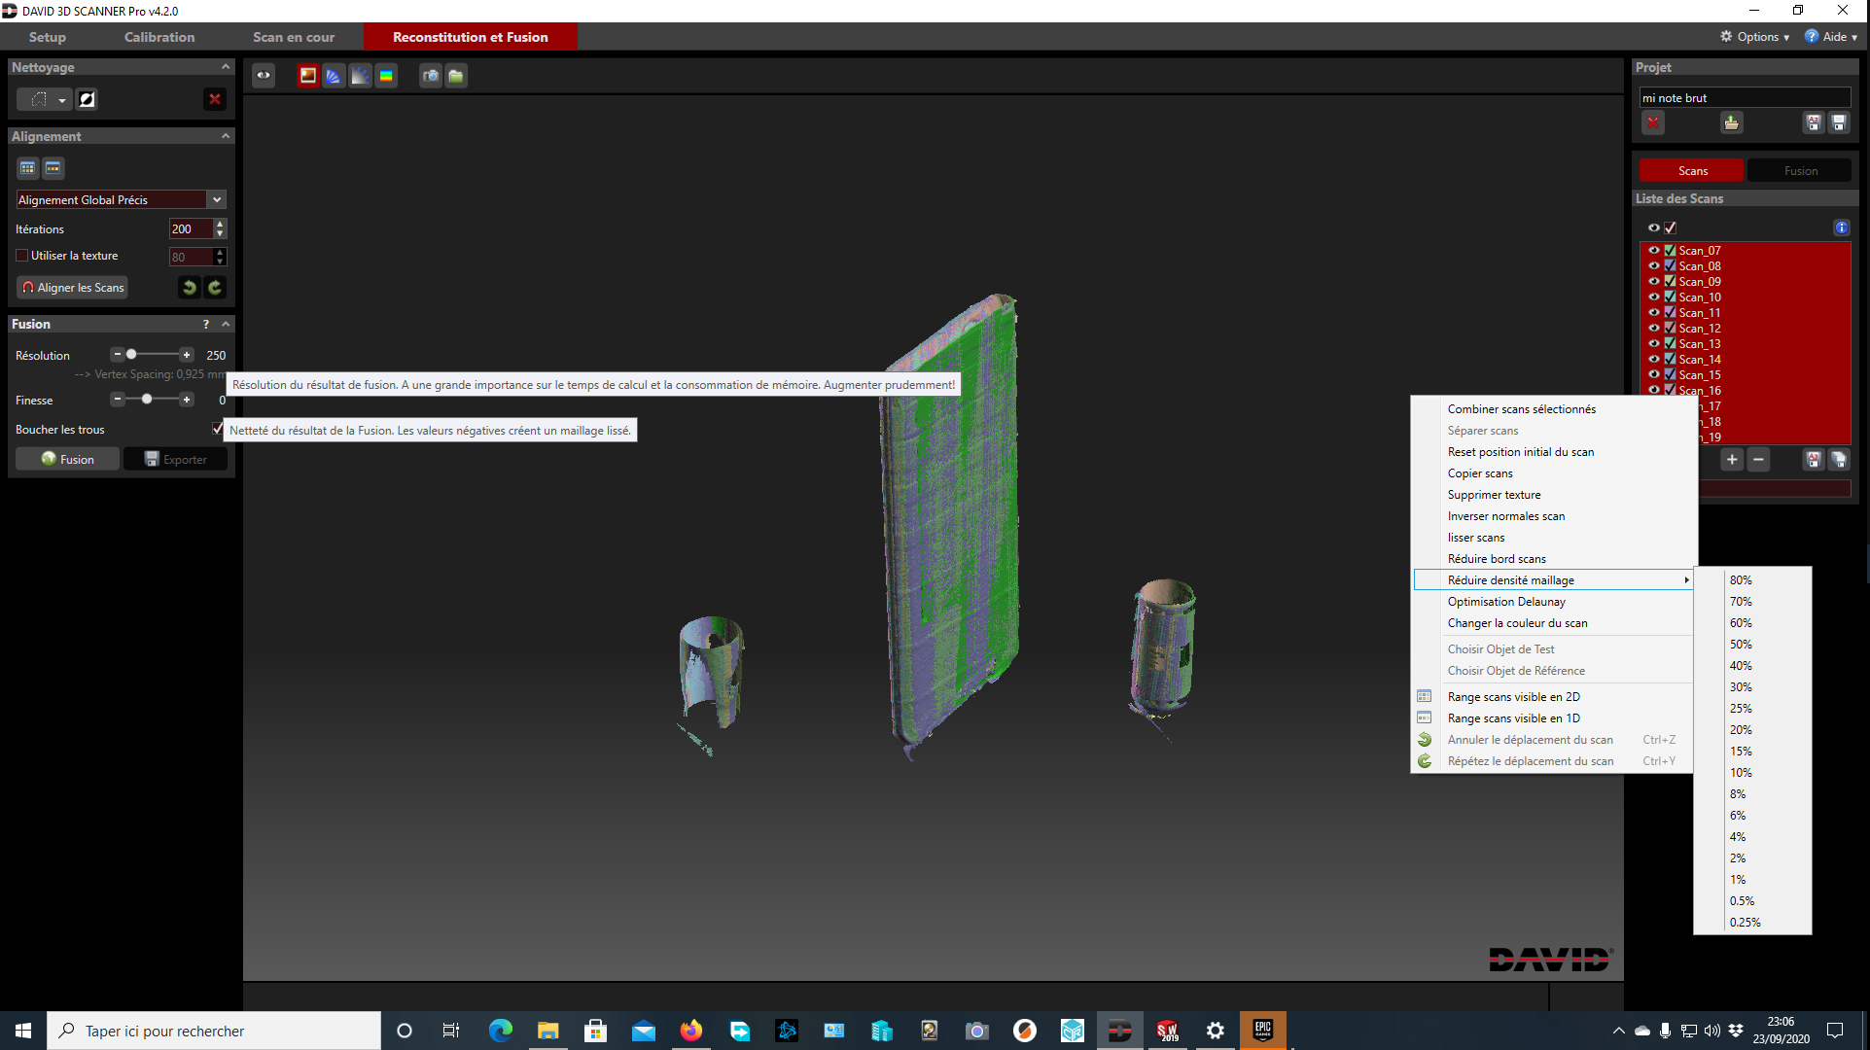Click the Aligner les Scans button
This screenshot has width=1870, height=1050.
(73, 287)
